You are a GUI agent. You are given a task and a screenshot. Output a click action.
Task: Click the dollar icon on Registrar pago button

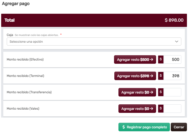pos(124,127)
